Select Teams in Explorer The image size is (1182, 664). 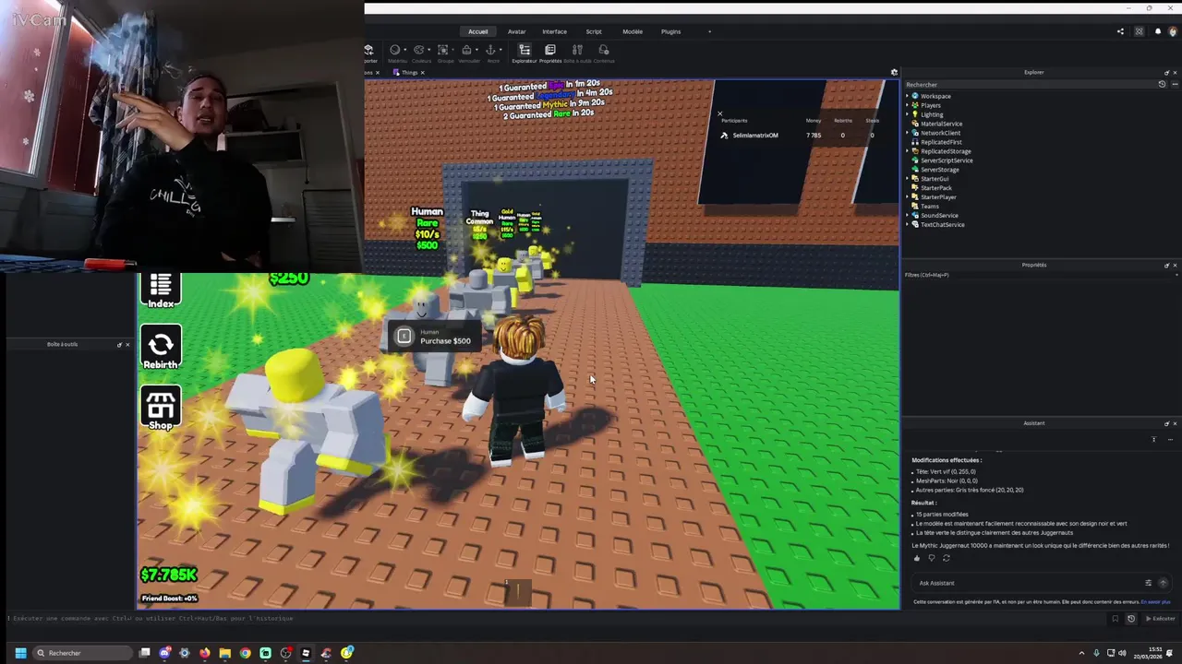click(930, 206)
